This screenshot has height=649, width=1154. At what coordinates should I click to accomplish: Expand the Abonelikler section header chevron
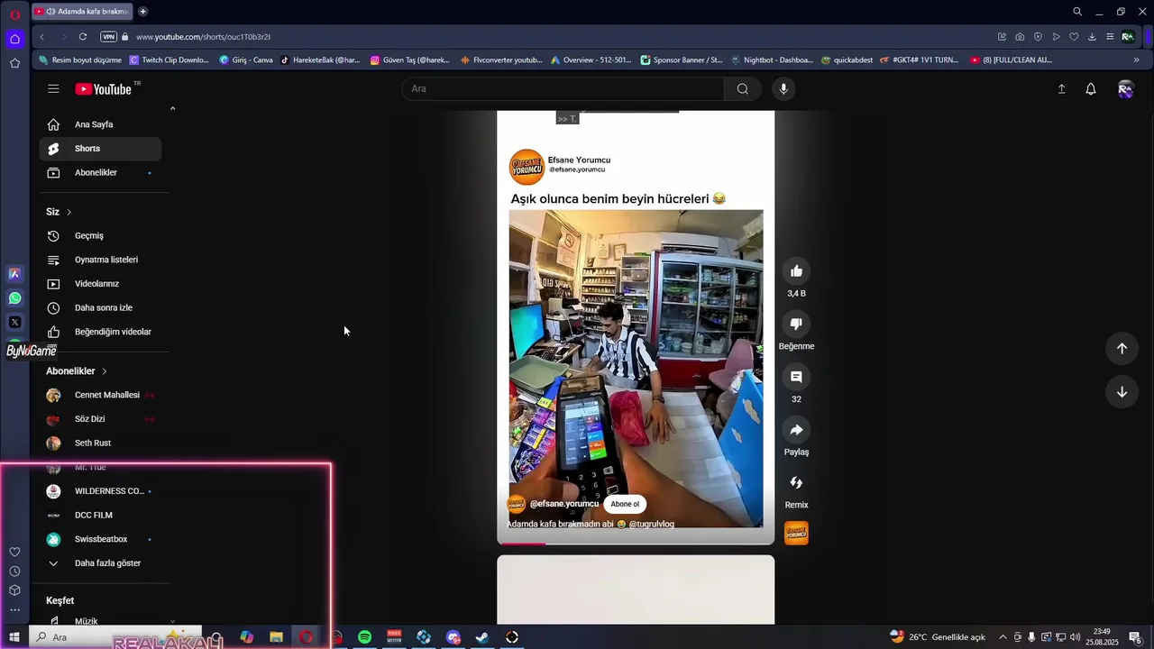pyautogui.click(x=104, y=371)
